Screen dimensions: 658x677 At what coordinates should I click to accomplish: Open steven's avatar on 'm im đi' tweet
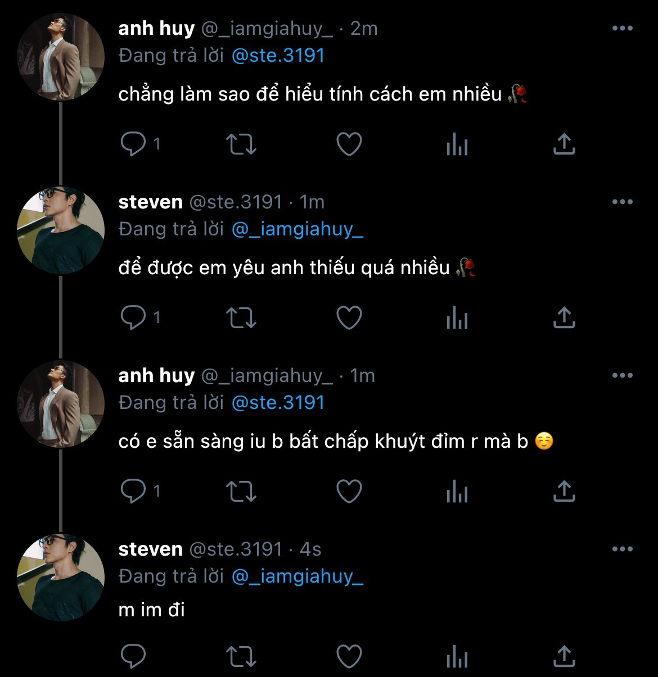click(61, 578)
